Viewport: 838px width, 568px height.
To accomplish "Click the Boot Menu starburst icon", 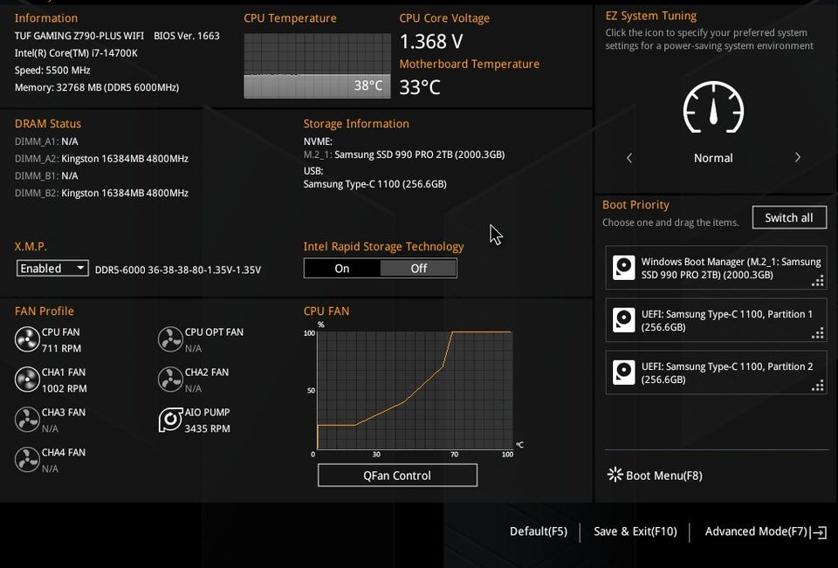I will [x=615, y=475].
